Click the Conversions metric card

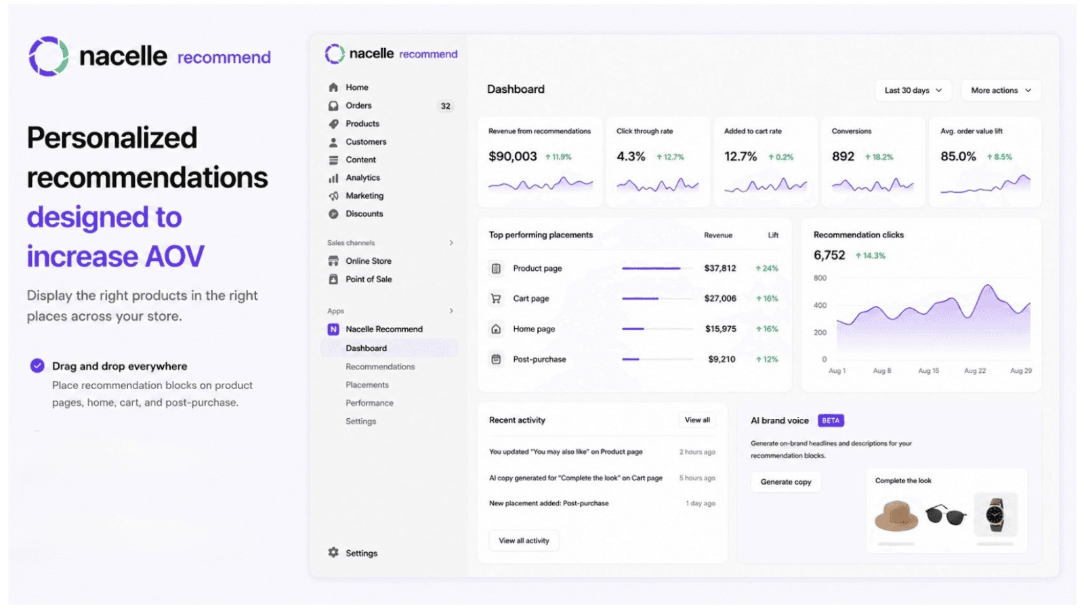click(873, 162)
